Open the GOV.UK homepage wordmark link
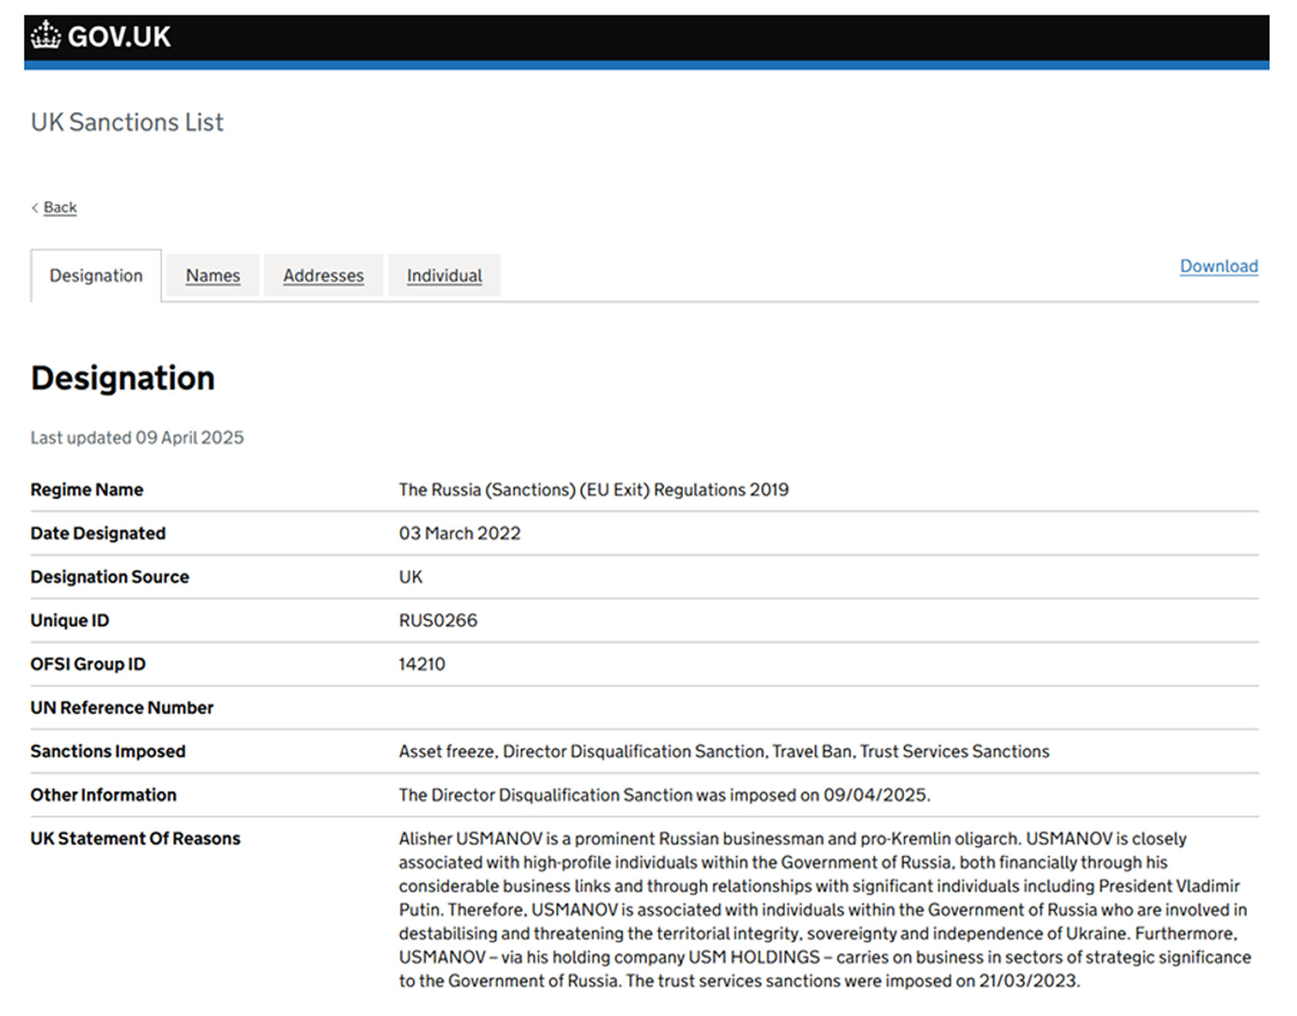The image size is (1297, 1016). click(119, 36)
